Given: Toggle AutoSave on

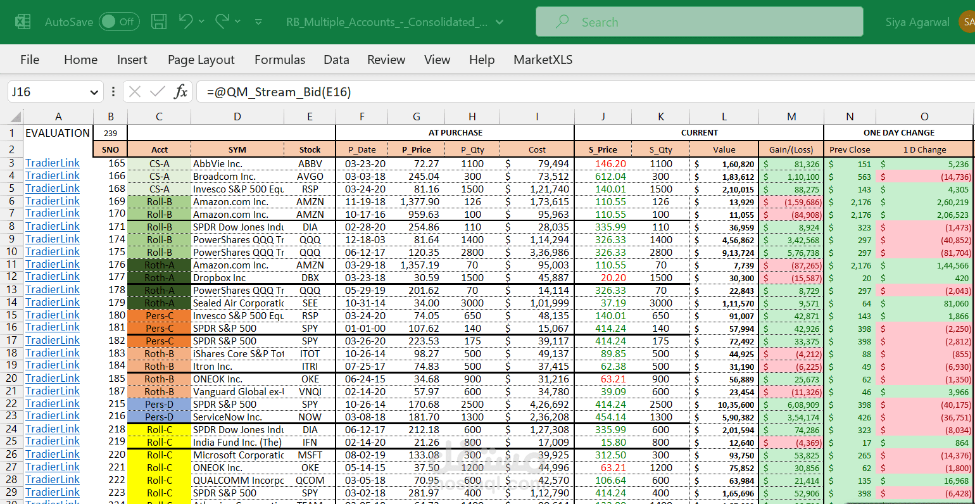Looking at the screenshot, I should (x=118, y=21).
